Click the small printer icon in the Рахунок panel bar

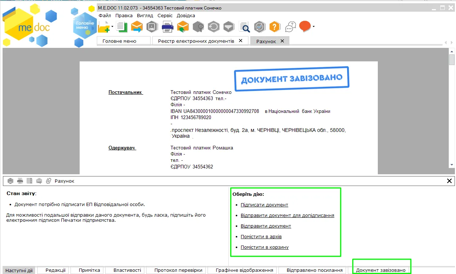[20, 181]
